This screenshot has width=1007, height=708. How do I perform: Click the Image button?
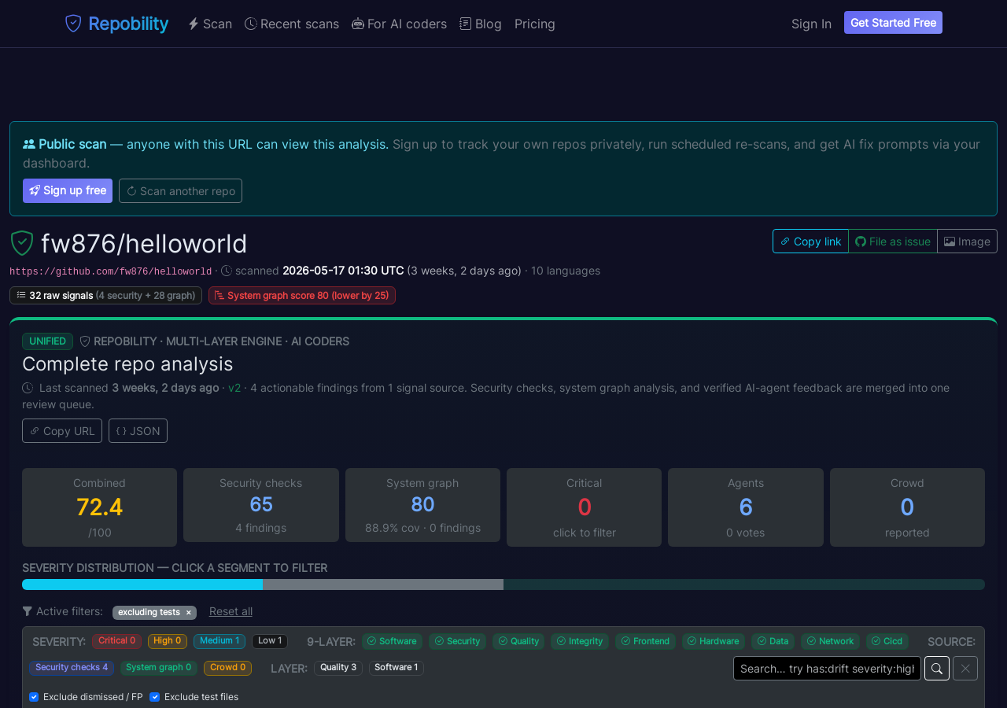[x=967, y=242]
